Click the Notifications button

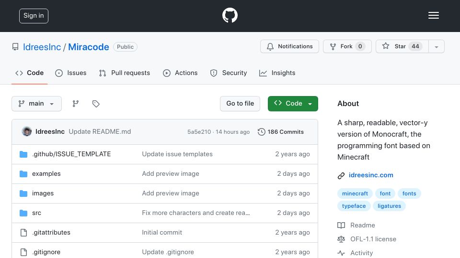(289, 46)
